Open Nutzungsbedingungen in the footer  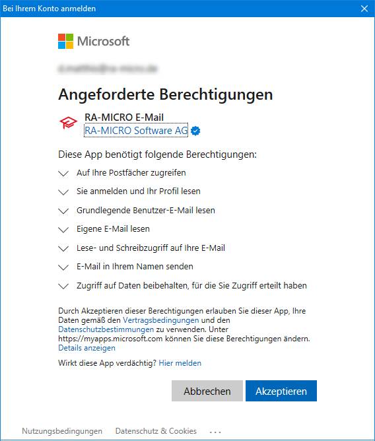[62, 431]
